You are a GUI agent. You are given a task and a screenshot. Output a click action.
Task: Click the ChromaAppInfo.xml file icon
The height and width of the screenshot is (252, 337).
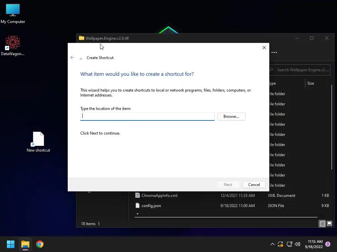[138, 195]
